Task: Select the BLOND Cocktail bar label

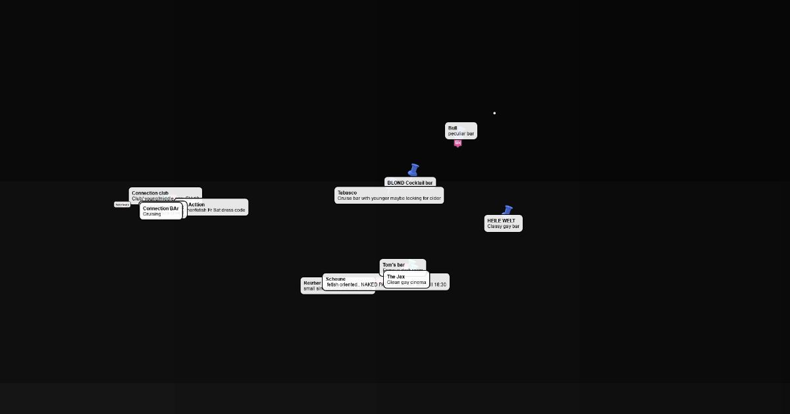Action: [x=410, y=183]
